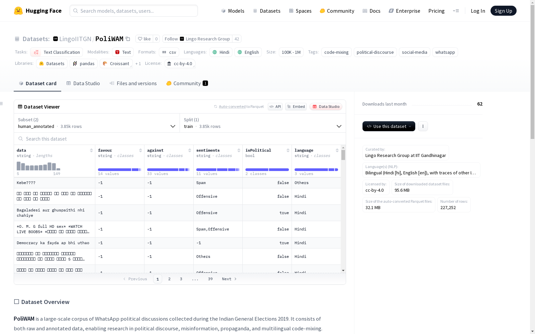Go to the Next page of rows
Screen dimensions: 535x334
tap(229, 279)
